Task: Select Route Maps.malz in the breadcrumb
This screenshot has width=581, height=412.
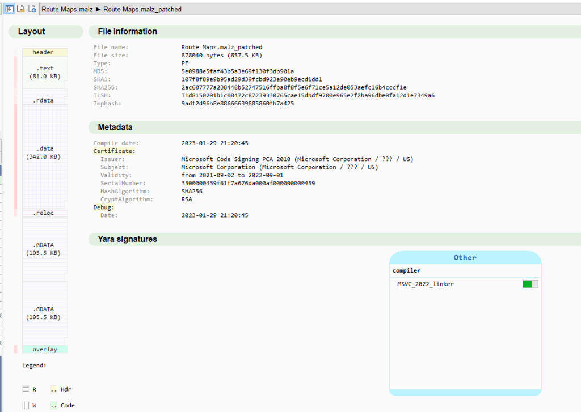Action: [x=67, y=10]
